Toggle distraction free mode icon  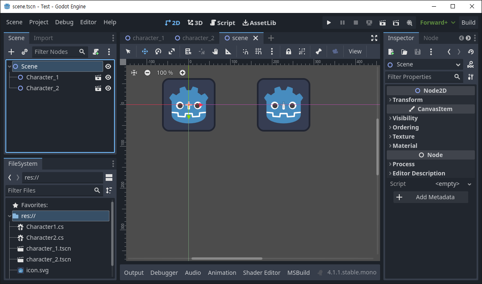tap(374, 38)
